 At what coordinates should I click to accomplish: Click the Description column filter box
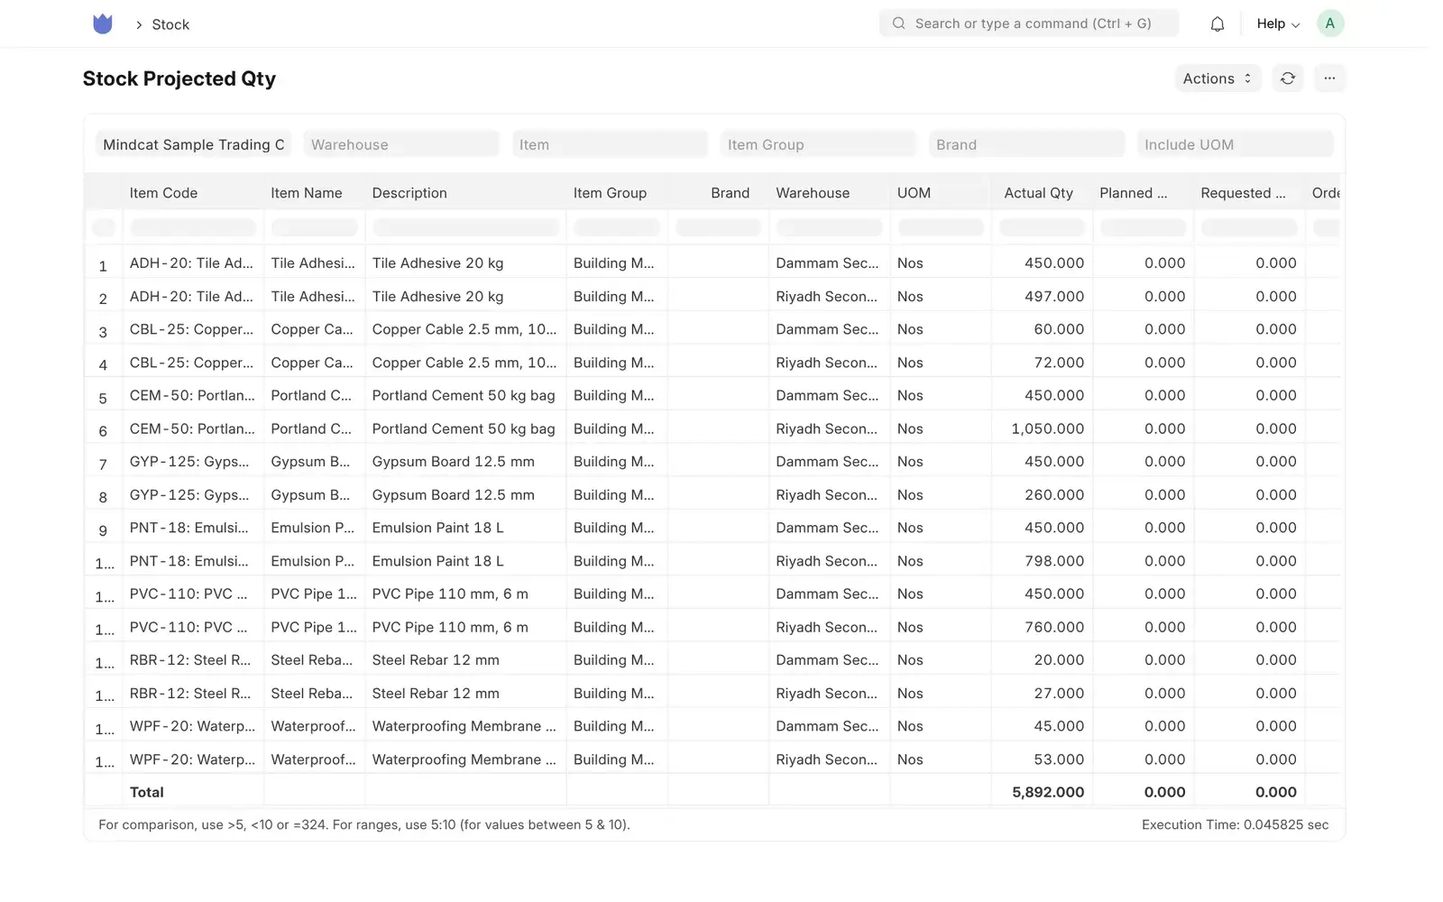pyautogui.click(x=465, y=227)
